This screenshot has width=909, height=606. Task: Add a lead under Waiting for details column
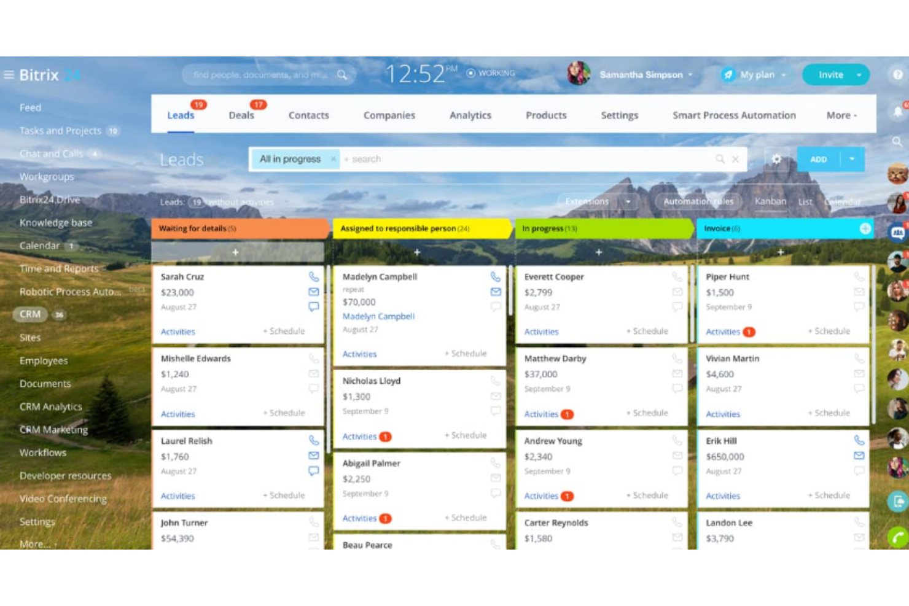point(238,252)
